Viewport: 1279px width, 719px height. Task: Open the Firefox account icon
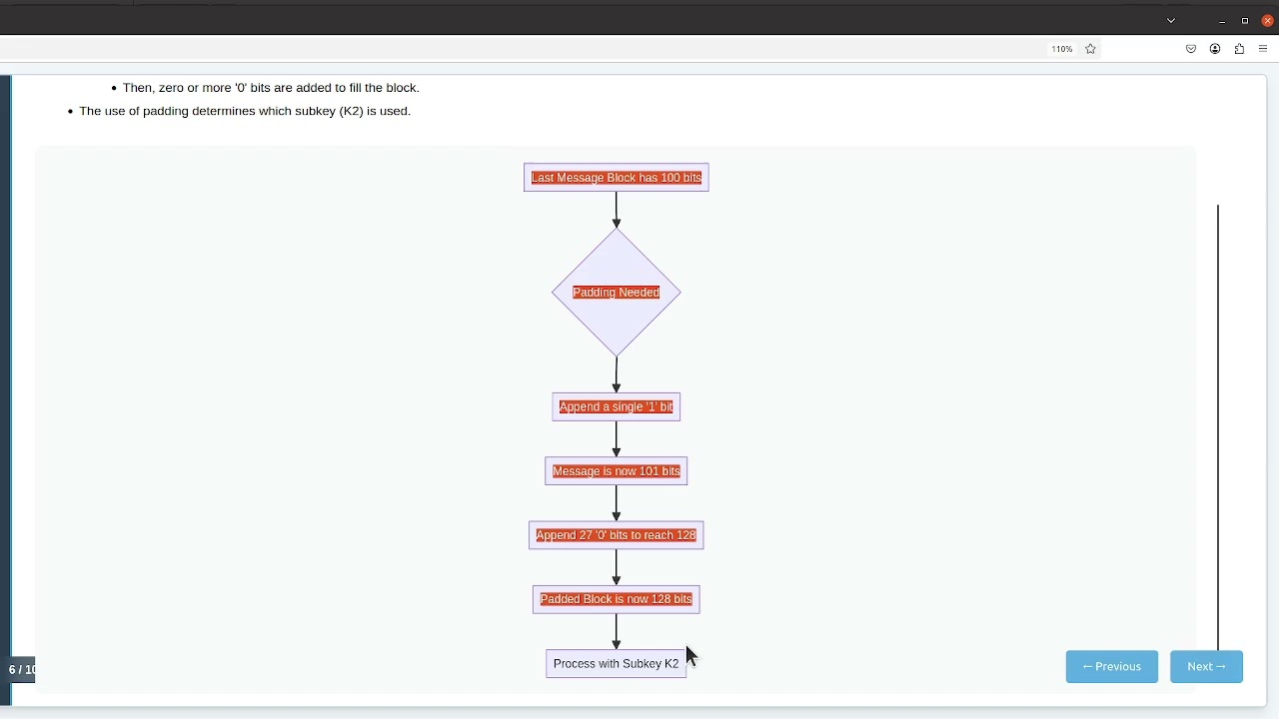click(x=1215, y=49)
